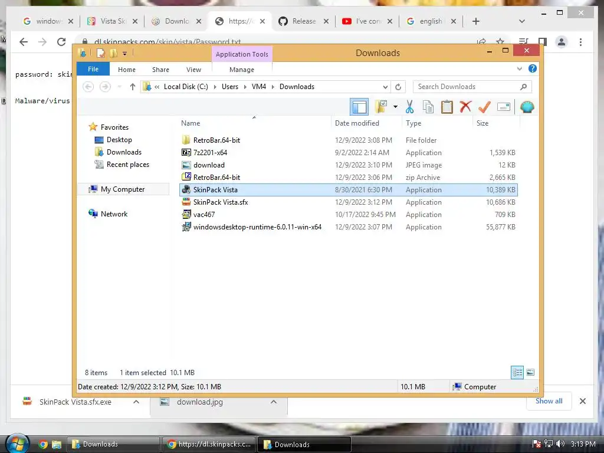
Task: Click New Folder quick access icon
Action: (x=114, y=53)
